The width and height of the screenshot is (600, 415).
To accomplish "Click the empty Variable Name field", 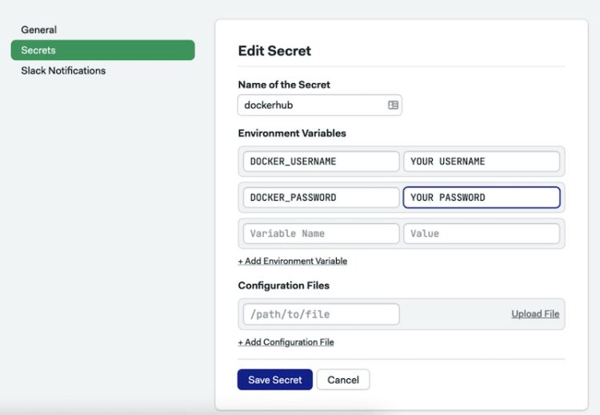I will tap(321, 233).
